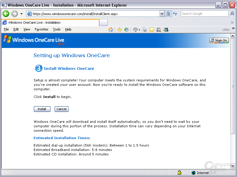Screen dimensions: 237x177
Task: Click the gray Forward arrow button
Action: tap(15, 14)
